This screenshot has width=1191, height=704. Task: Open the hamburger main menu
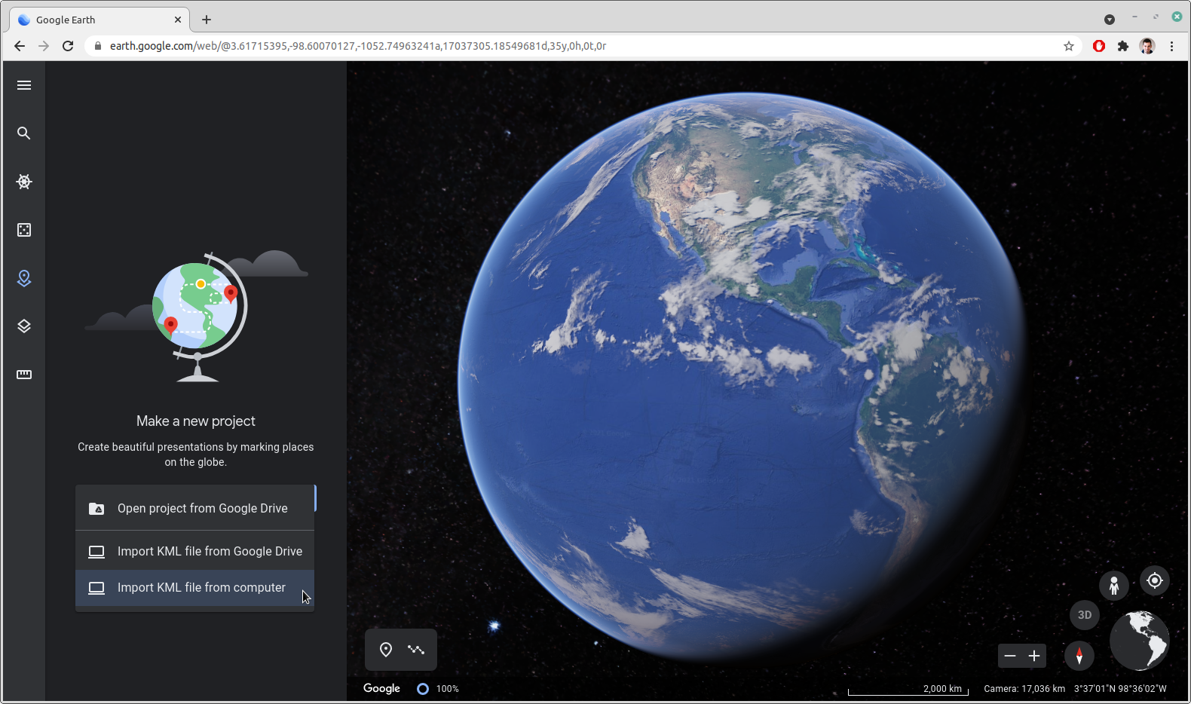pyautogui.click(x=24, y=85)
